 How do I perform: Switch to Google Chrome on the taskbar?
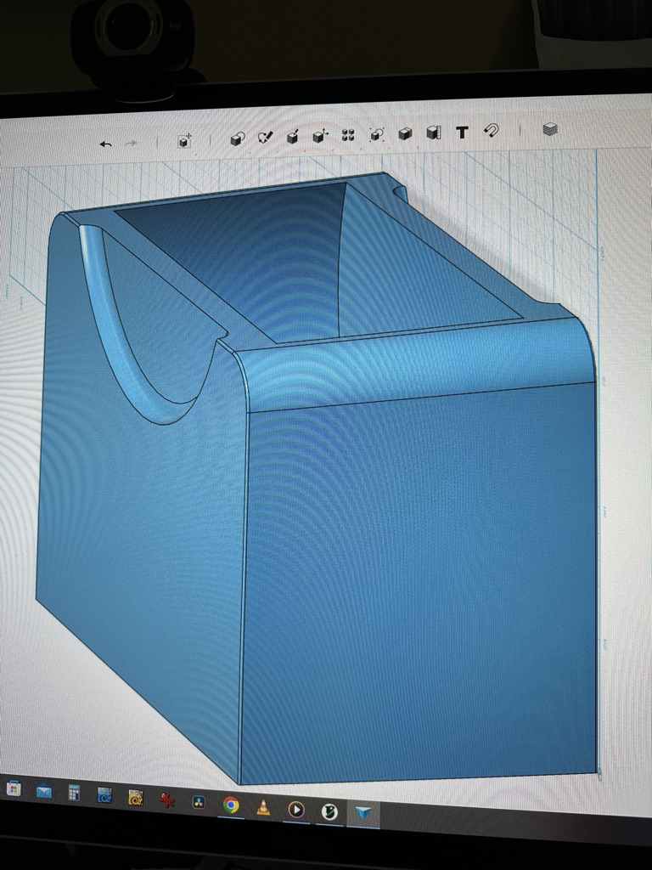pyautogui.click(x=231, y=805)
